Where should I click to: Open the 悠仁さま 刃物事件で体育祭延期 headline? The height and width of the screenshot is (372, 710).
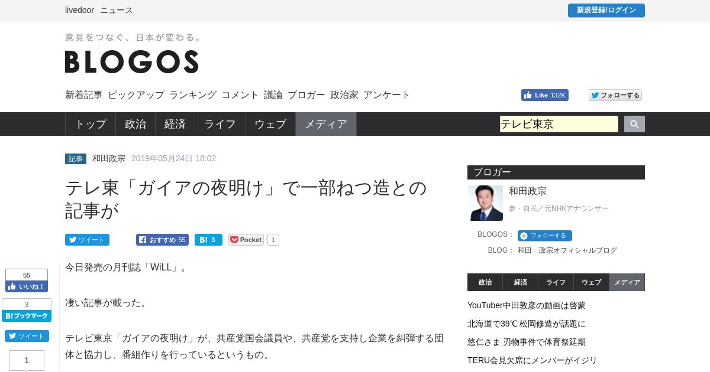click(x=527, y=342)
